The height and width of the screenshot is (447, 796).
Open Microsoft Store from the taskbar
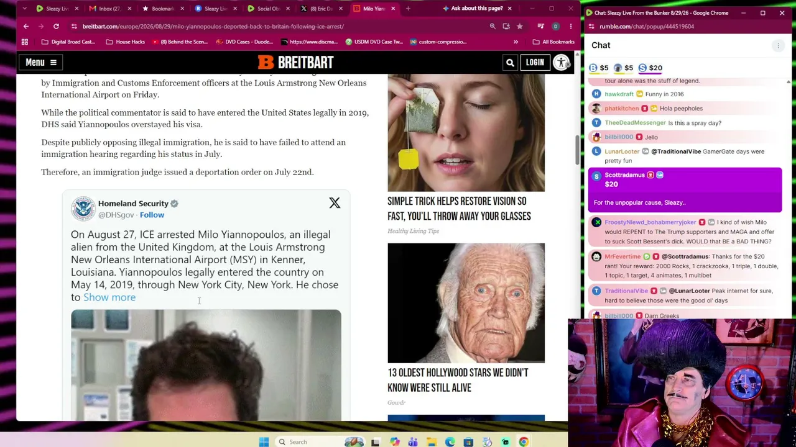point(468,442)
